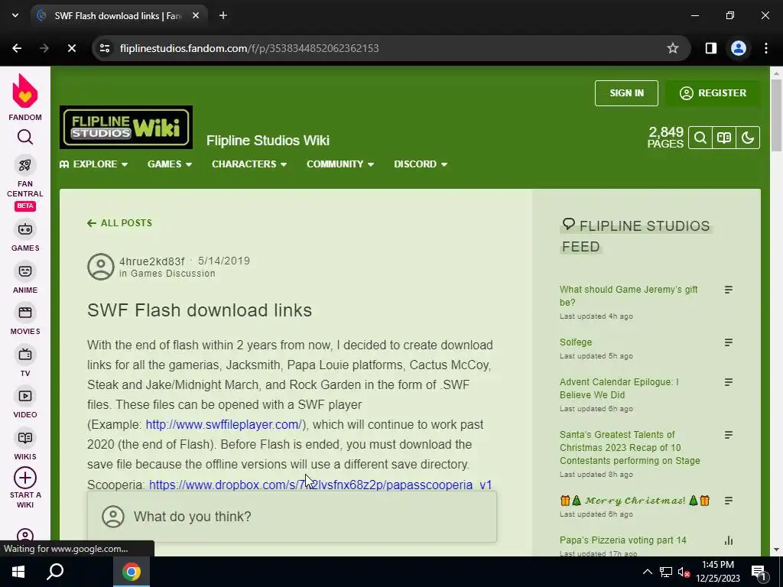The width and height of the screenshot is (783, 587).
Task: Open the wiki discussions book icon
Action: pos(724,138)
